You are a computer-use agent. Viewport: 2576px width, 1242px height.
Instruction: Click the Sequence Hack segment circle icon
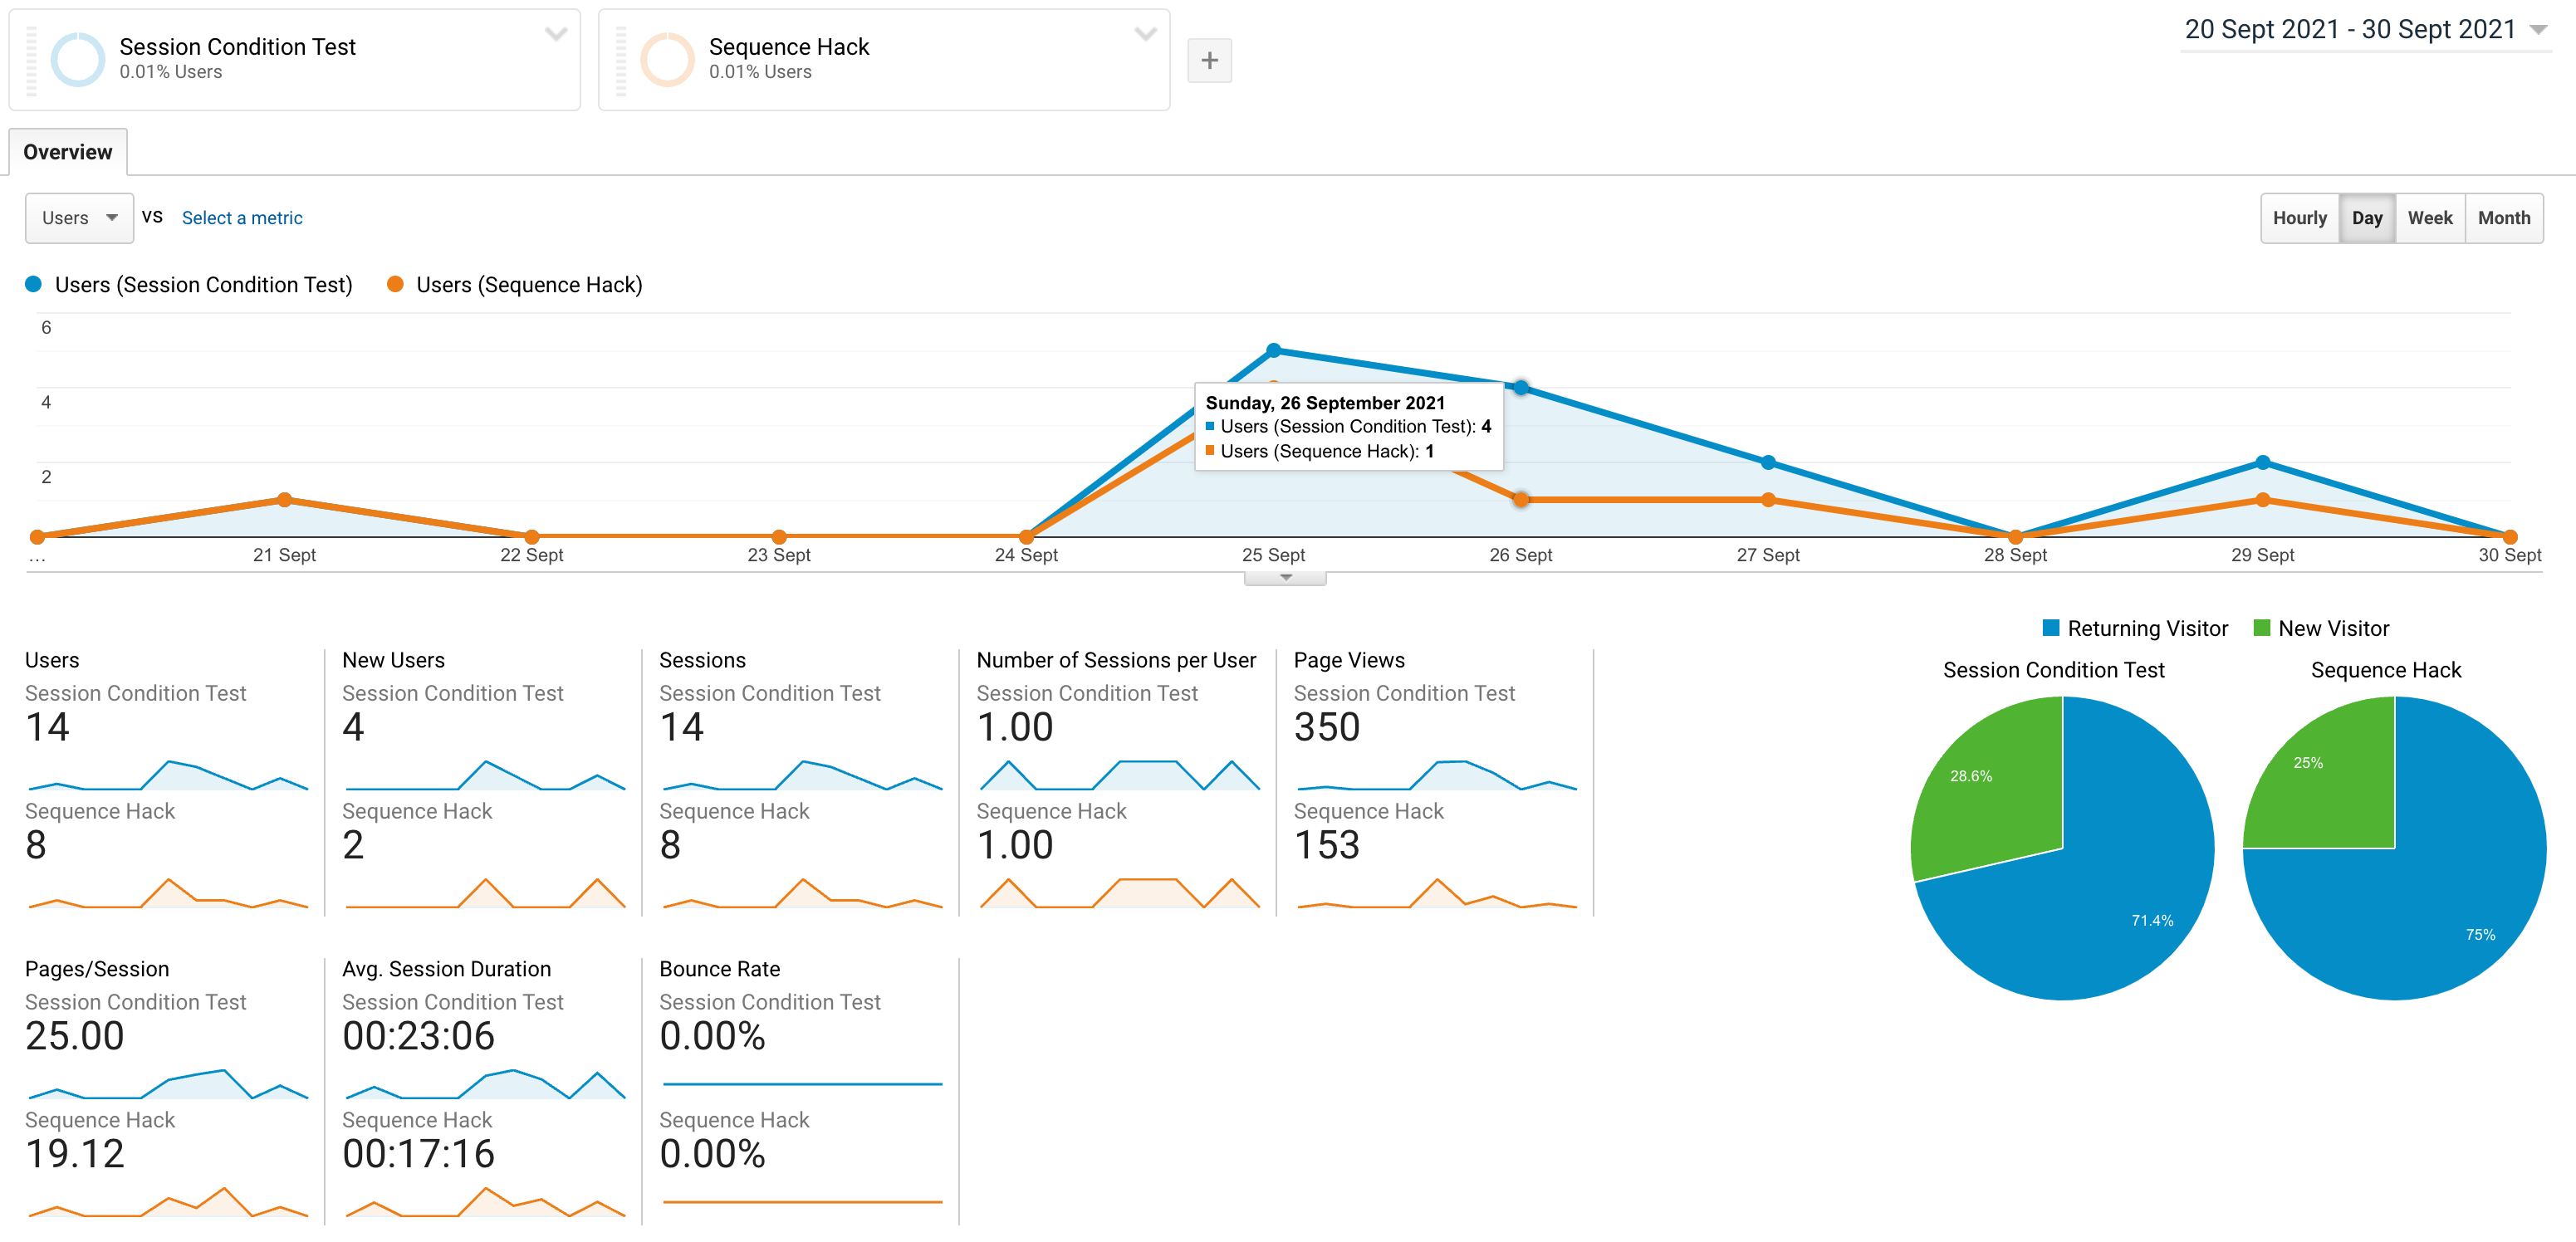point(667,60)
